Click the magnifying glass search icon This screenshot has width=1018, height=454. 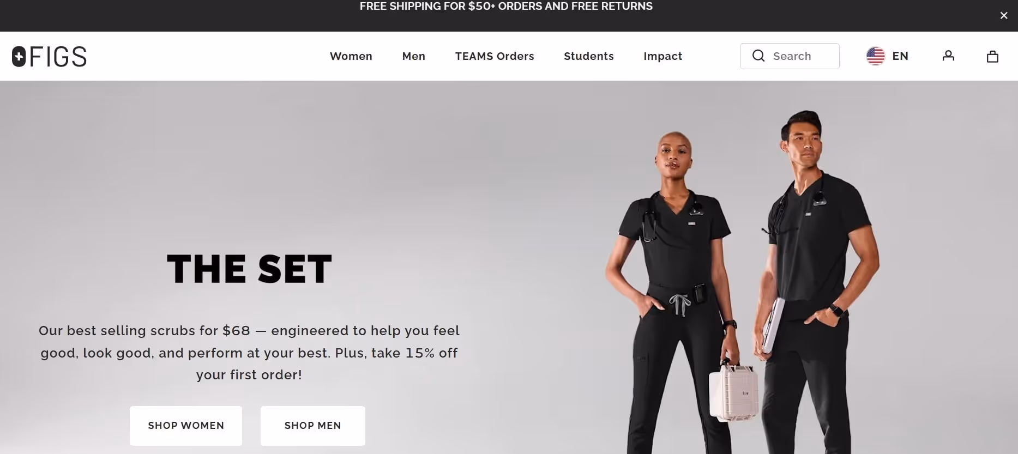tap(758, 56)
